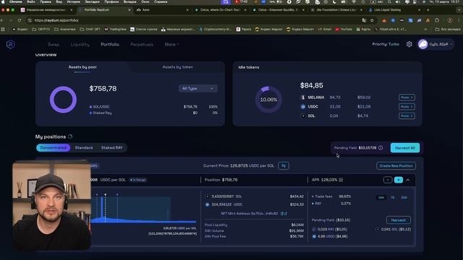
Task: Click the macOS Spotlight search icon
Action: point(389,1)
